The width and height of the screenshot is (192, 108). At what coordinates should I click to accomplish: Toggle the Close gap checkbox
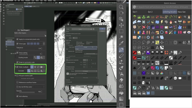tap(17, 43)
